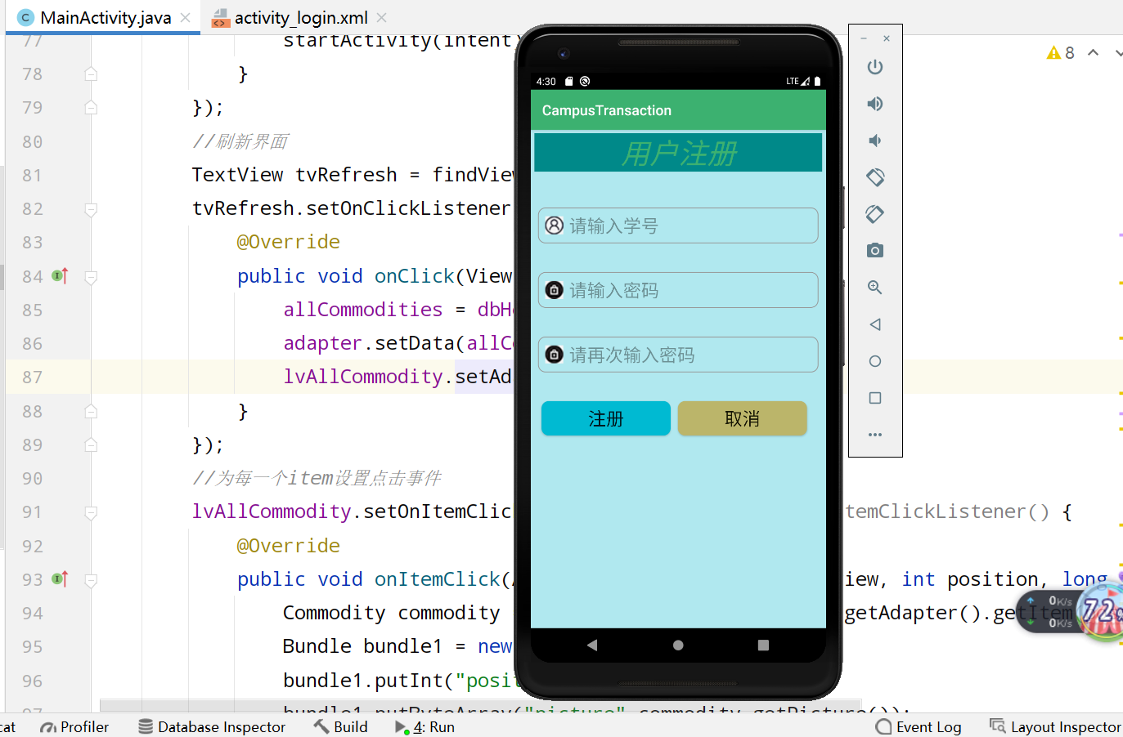
Task: Activate emulator zoom magnifier icon
Action: (x=875, y=288)
